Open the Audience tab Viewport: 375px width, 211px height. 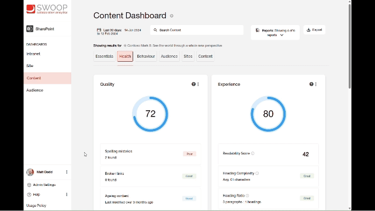pyautogui.click(x=169, y=57)
